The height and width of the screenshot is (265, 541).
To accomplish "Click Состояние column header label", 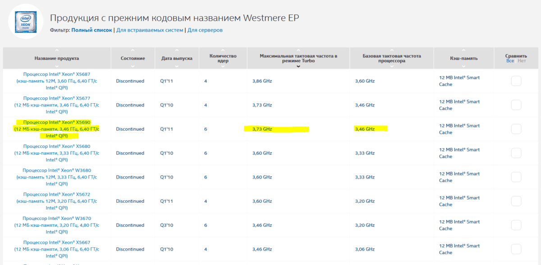I will (133, 59).
